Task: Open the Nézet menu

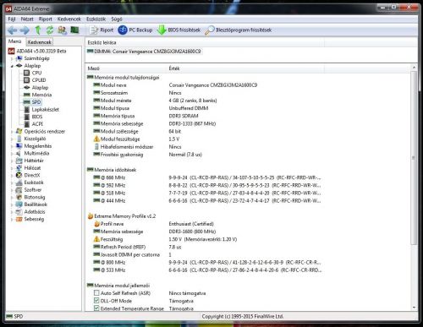Action: (27, 19)
